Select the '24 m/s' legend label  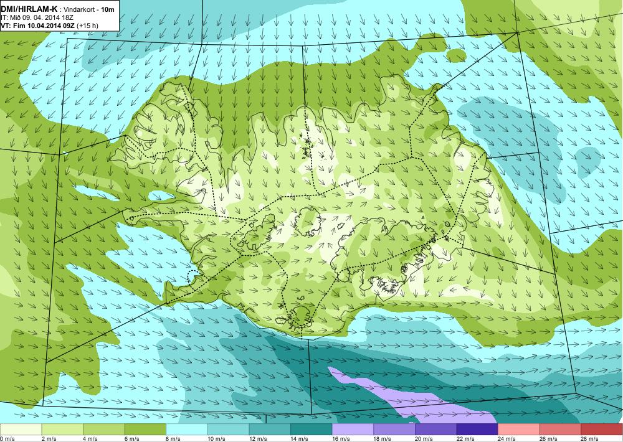[507, 439]
